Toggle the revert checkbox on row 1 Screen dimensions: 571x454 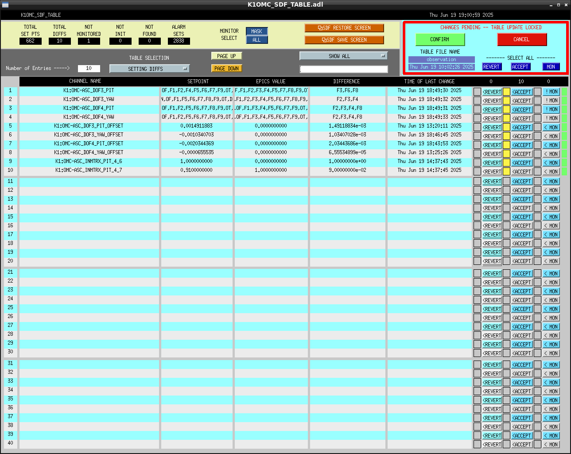(x=477, y=92)
